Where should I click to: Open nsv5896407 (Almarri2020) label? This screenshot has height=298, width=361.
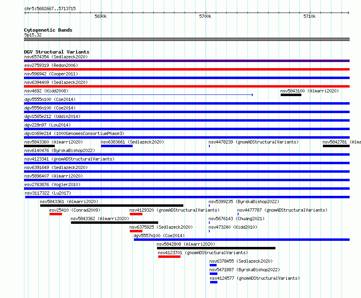[54, 176]
